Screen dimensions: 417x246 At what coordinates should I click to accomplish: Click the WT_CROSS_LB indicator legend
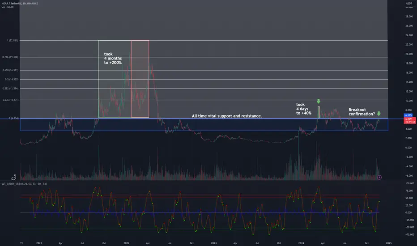click(24, 184)
